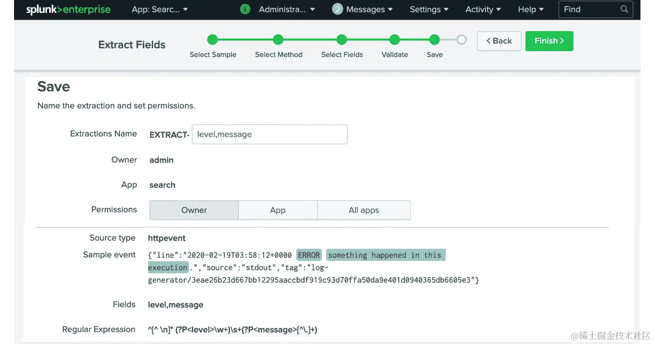Click the Extractions Name input field
Screen dimensions: 654x344
(269, 134)
